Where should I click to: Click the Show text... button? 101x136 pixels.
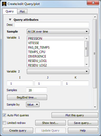point(50,123)
